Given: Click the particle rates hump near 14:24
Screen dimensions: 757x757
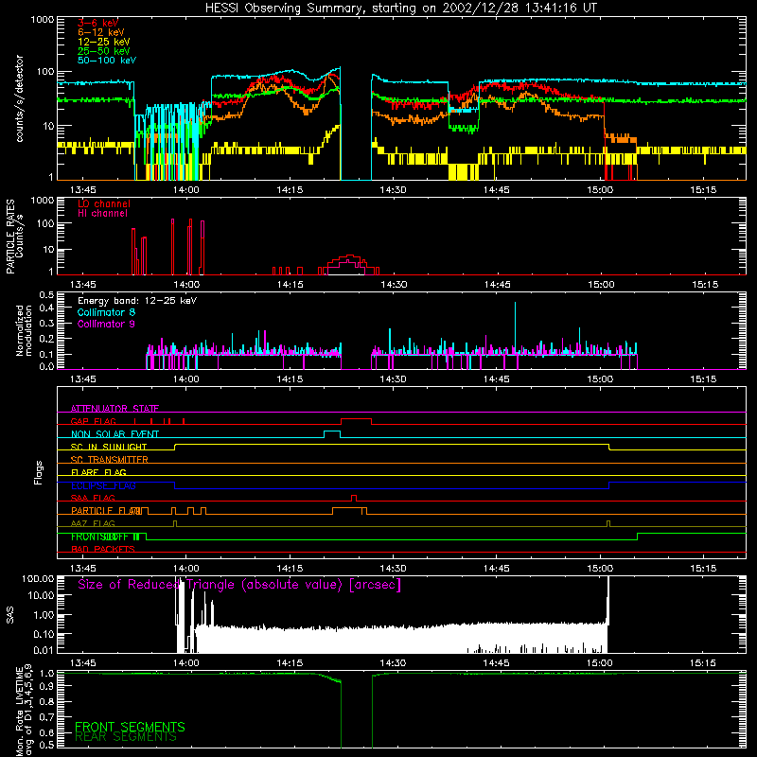Looking at the screenshot, I should coord(349,265).
